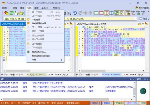Viewport: 150px width, 105px height.
Task: Toggle the first funnel filter icon
Action: tap(128, 13)
